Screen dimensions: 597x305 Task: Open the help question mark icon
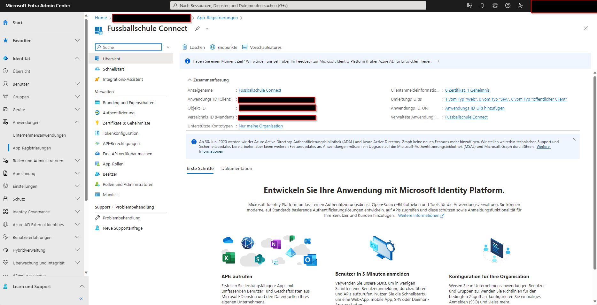[508, 5]
